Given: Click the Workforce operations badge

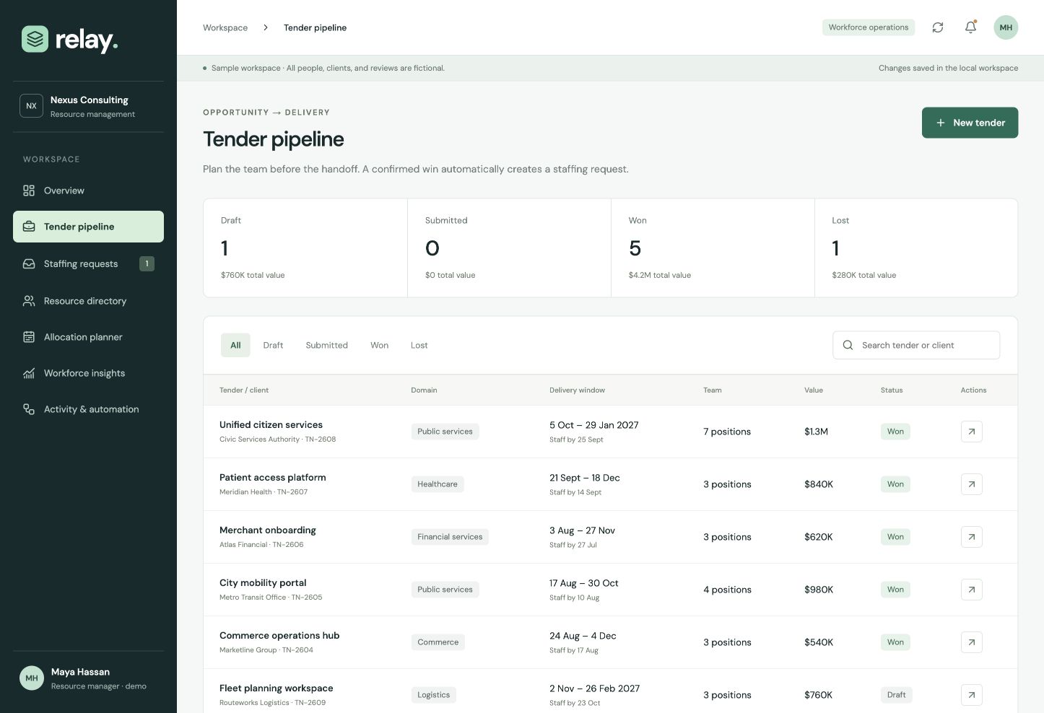Looking at the screenshot, I should click(x=869, y=27).
